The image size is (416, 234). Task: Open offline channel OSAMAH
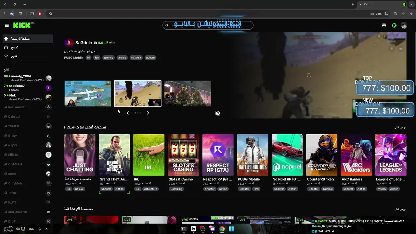tap(28, 164)
